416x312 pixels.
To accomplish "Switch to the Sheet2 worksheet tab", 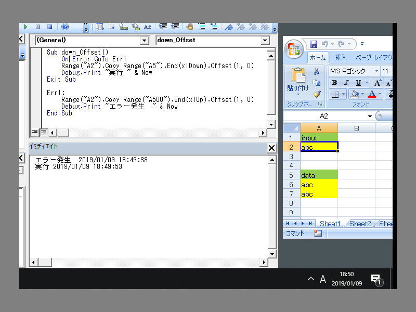I will click(360, 224).
